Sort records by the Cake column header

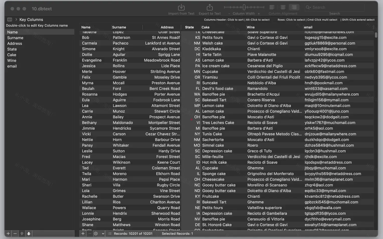(x=205, y=27)
